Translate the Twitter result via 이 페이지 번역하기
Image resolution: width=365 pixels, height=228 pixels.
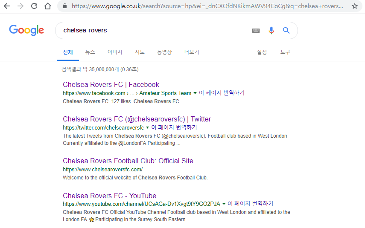point(174,127)
